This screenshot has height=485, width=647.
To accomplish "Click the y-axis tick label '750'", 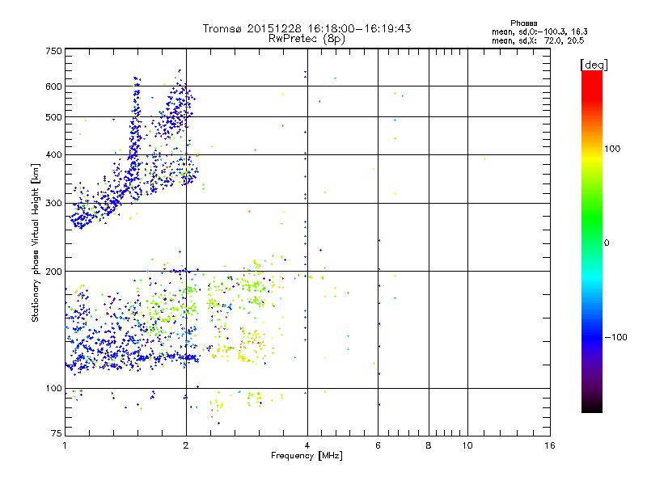I will click(53, 51).
